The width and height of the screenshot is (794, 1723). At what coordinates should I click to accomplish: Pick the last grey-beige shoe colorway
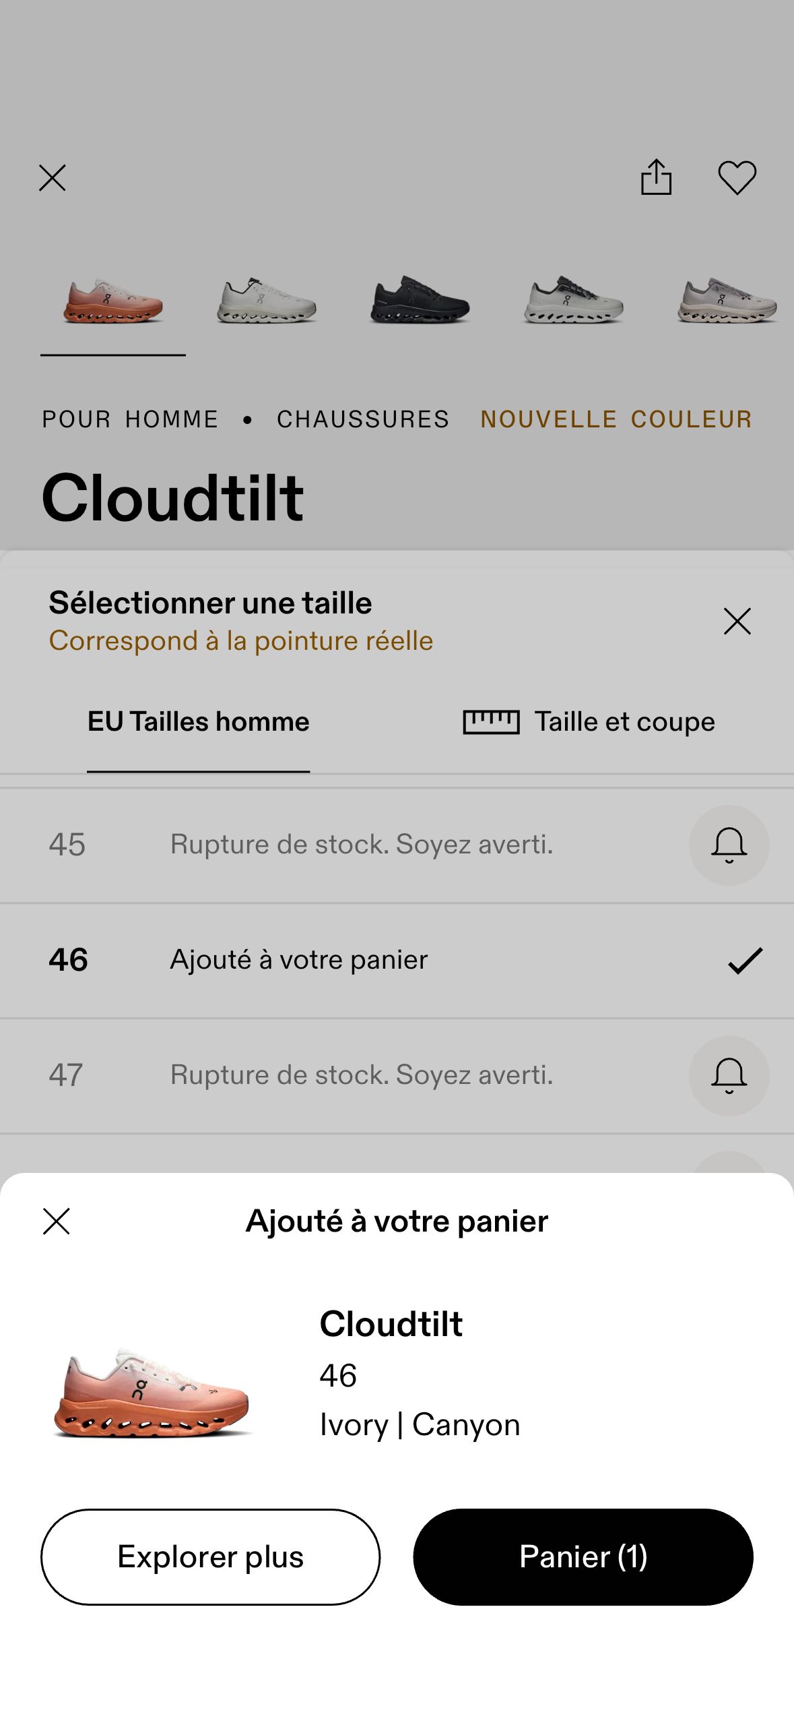[x=727, y=301]
